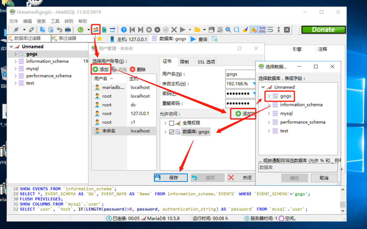The image size is (367, 229).
Task: Select root user with host dc
Action: click(x=124, y=105)
